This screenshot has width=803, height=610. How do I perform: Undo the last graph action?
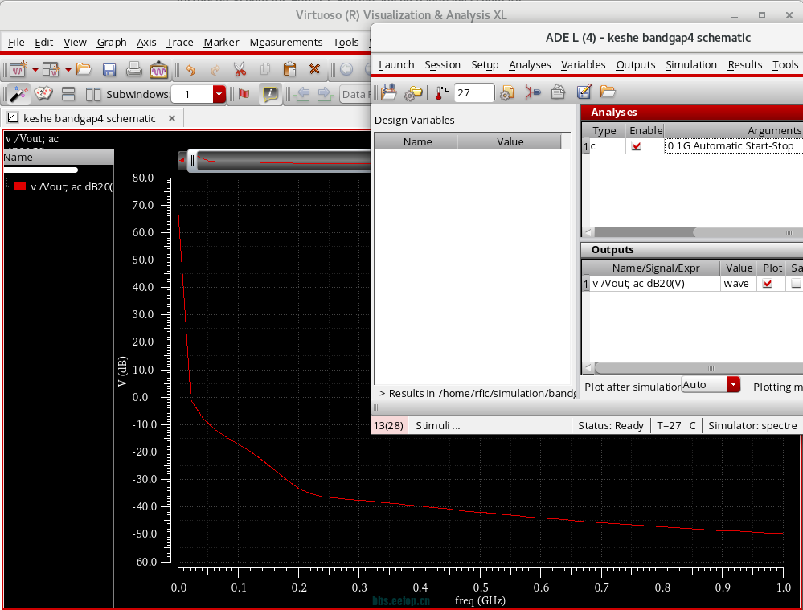[x=191, y=69]
